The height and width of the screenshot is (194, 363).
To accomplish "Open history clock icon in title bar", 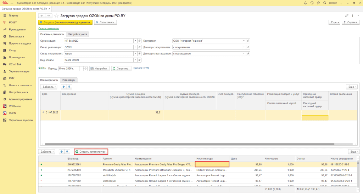I will click(312, 3).
